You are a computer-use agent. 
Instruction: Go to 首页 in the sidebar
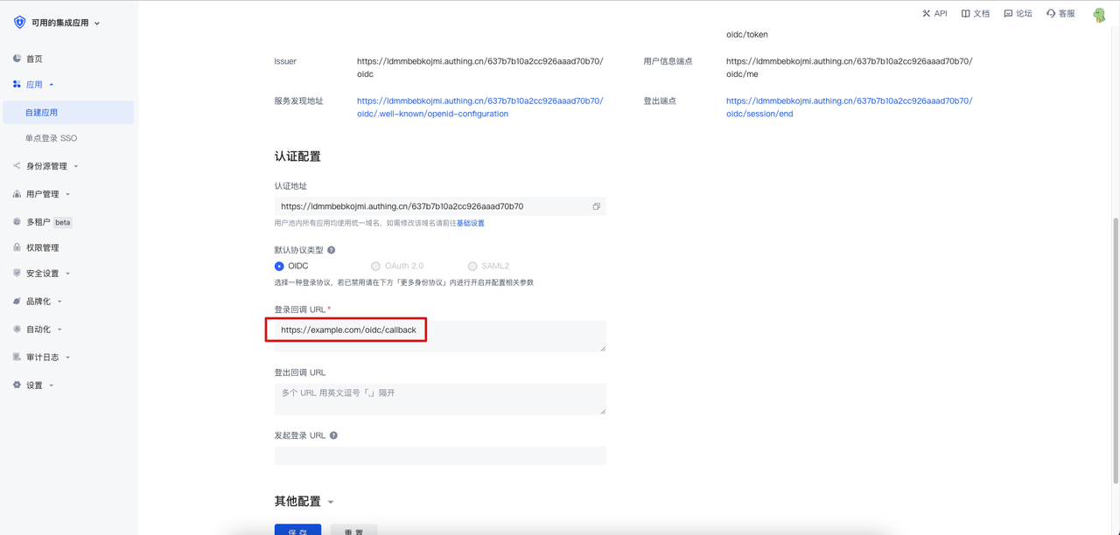tap(34, 59)
